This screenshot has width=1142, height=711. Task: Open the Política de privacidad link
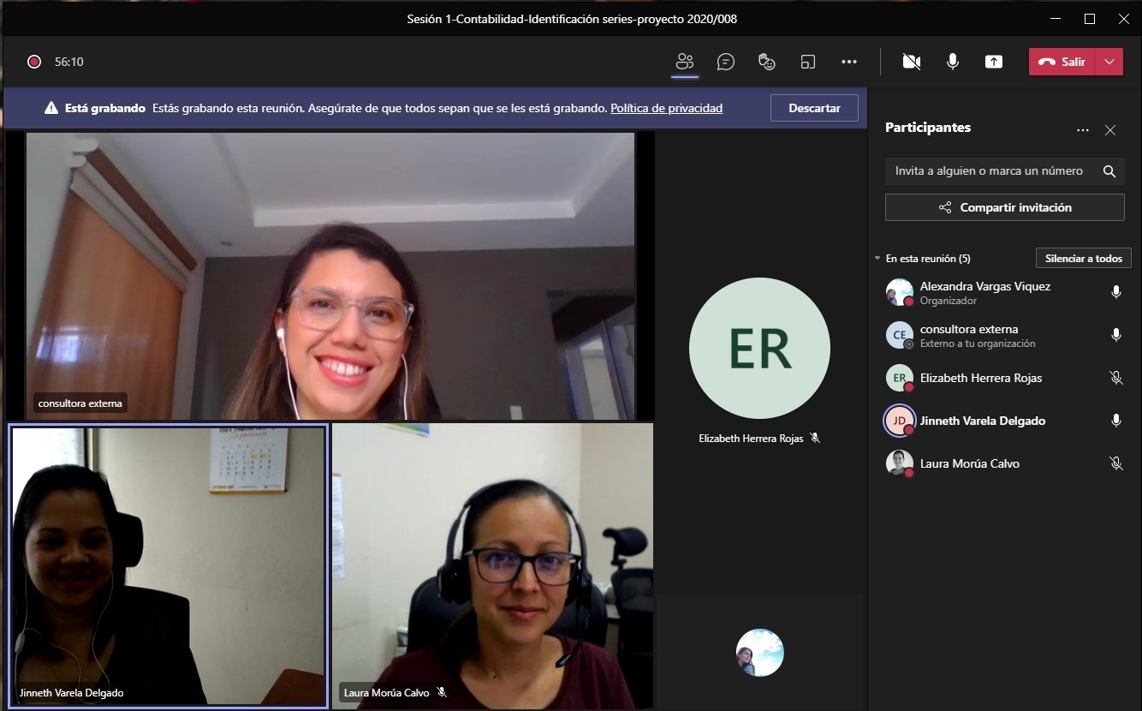coord(666,108)
